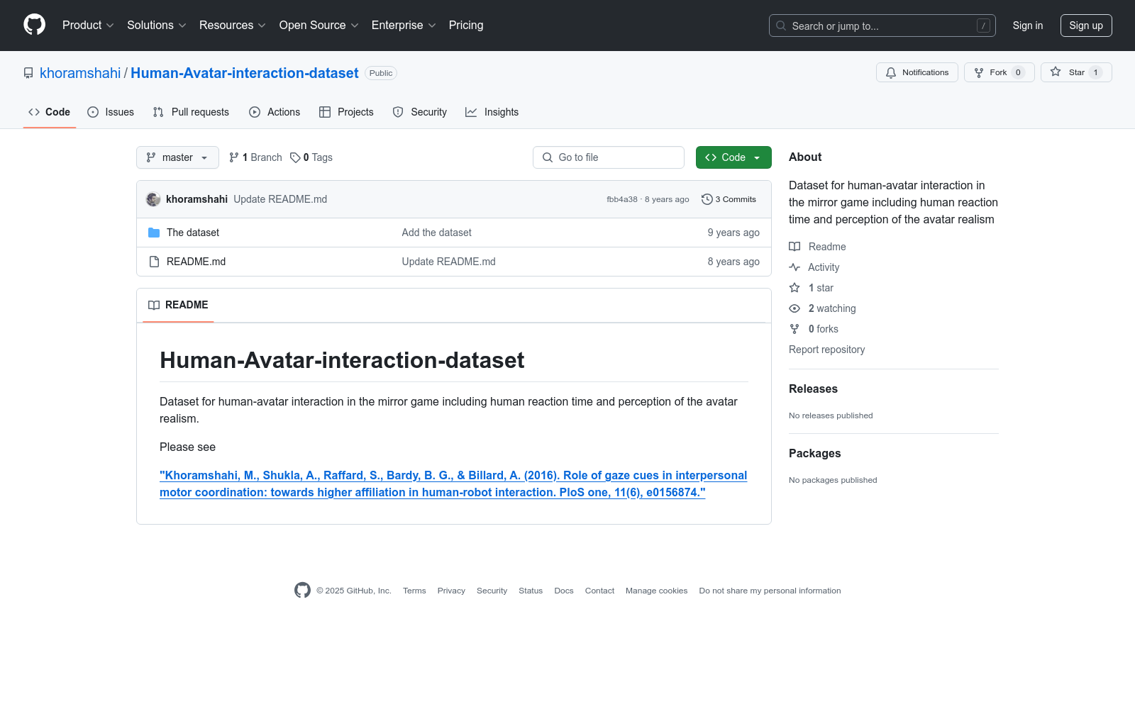Click the khoramshahi avatar in commit row

pos(153,199)
